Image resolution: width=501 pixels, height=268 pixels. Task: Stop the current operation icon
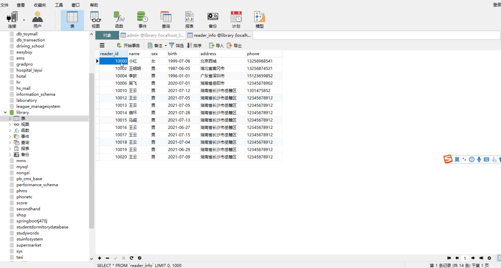point(139,258)
